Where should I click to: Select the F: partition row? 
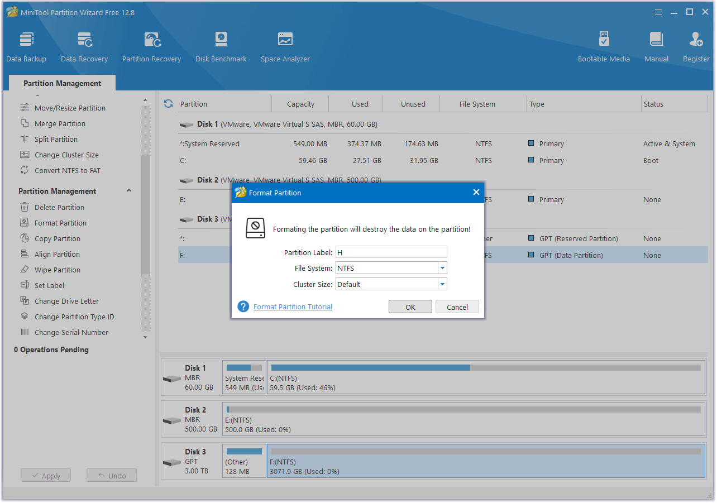(443, 255)
